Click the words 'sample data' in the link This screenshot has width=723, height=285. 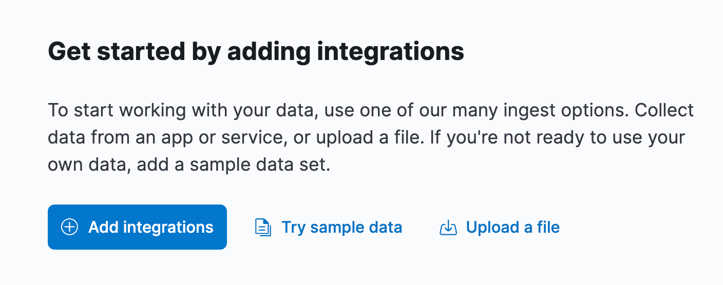coord(356,228)
